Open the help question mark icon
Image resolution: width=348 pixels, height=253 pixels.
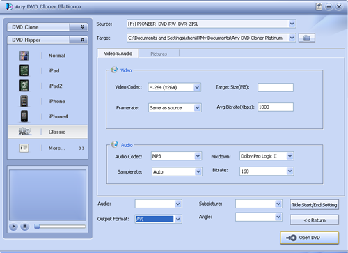(319, 7)
